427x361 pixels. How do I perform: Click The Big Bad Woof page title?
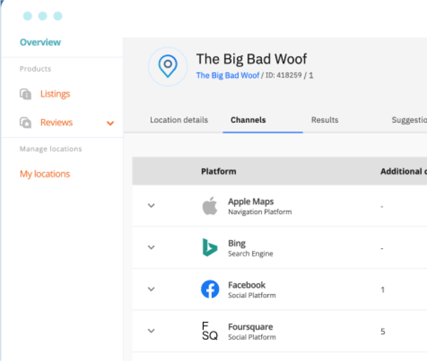coord(251,59)
